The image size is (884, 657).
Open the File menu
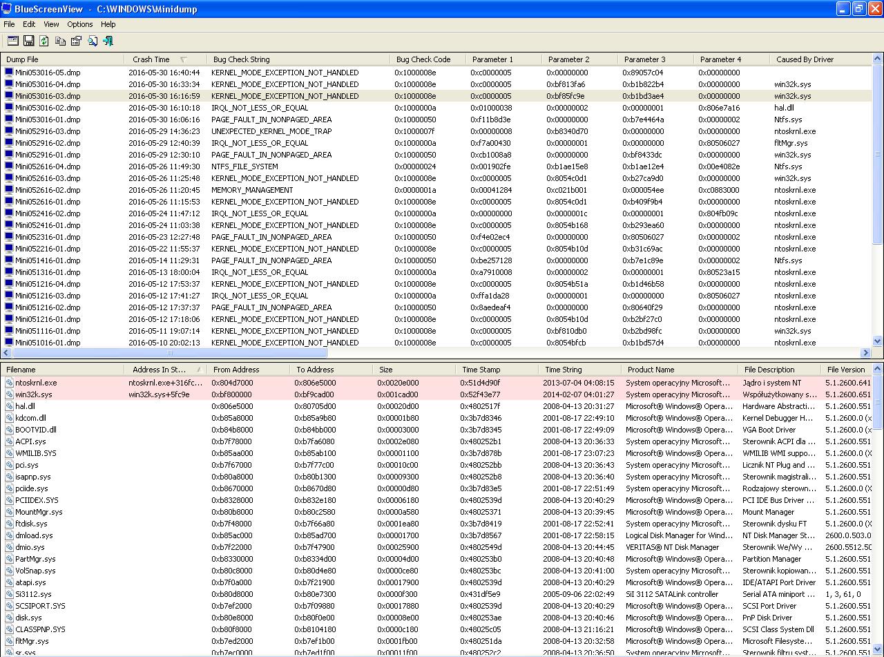point(9,24)
